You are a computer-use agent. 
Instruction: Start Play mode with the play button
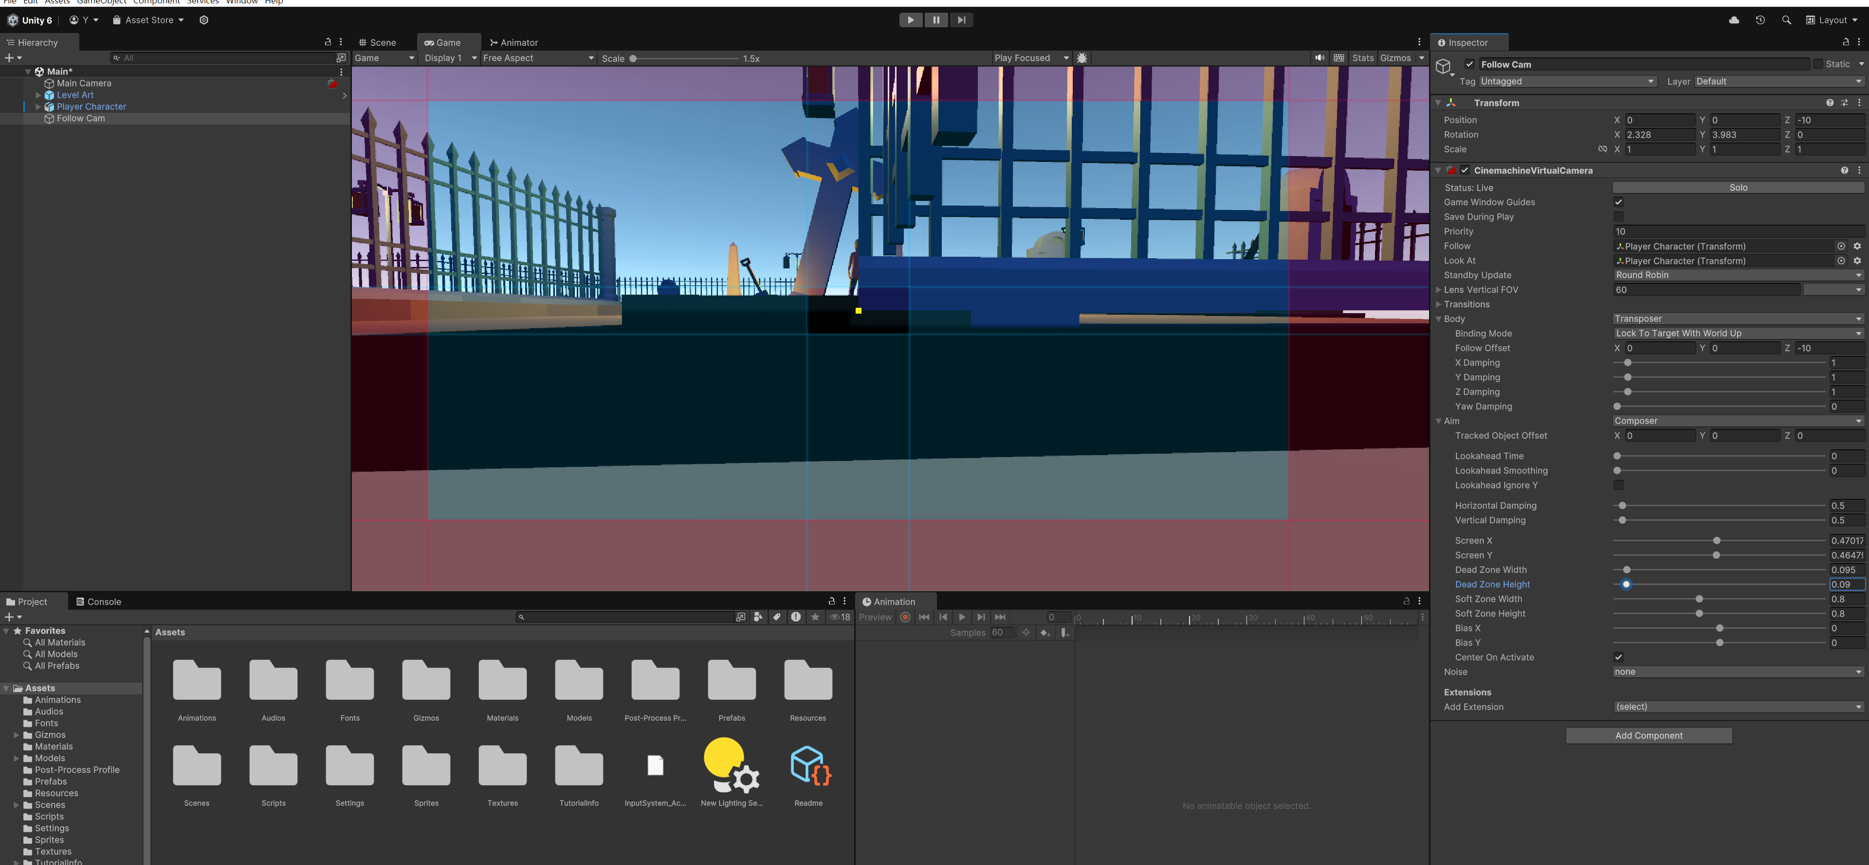point(911,19)
